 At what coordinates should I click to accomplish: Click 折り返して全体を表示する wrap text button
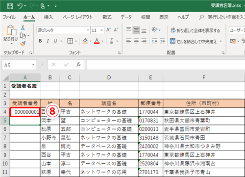coord(195,30)
